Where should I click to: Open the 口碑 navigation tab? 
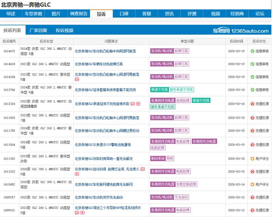(124, 14)
